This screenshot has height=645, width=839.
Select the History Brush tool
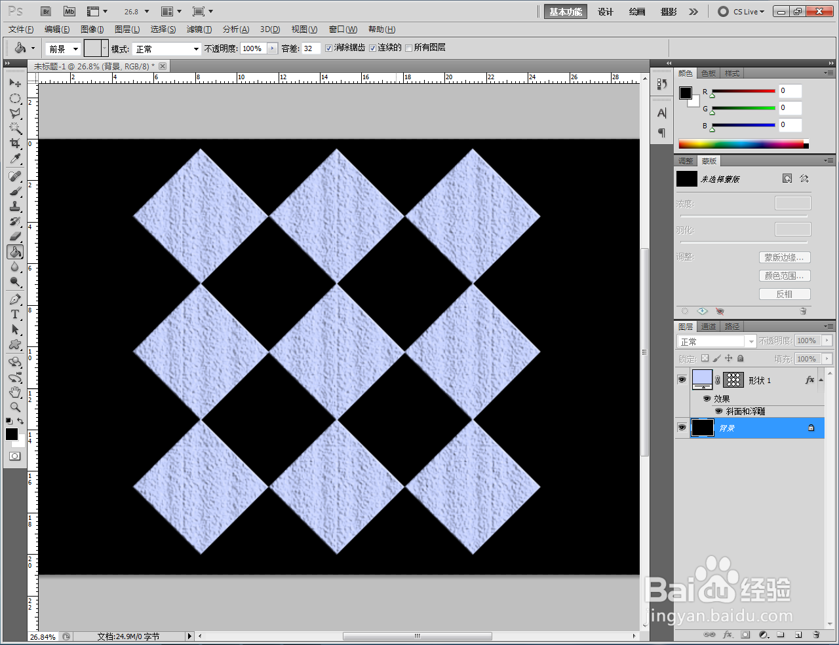15,221
